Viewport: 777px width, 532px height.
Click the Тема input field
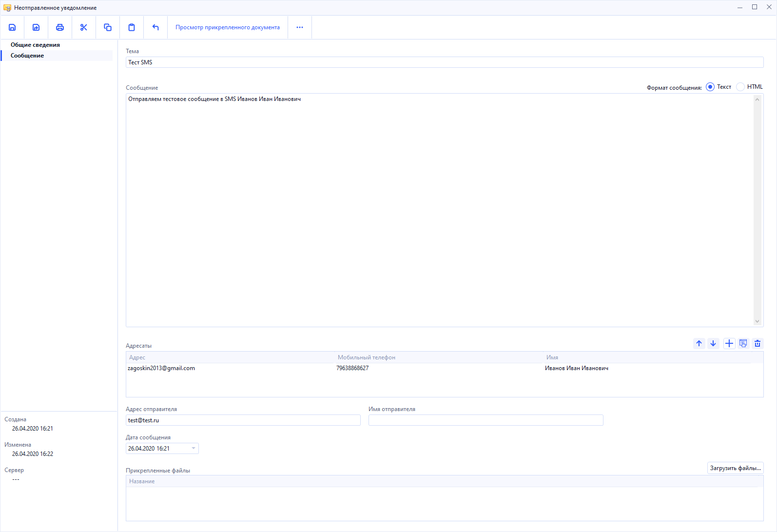coord(445,62)
